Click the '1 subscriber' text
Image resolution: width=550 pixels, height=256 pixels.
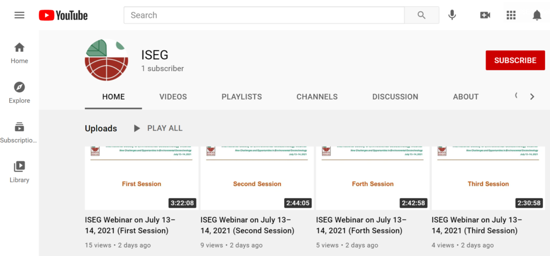(x=162, y=69)
